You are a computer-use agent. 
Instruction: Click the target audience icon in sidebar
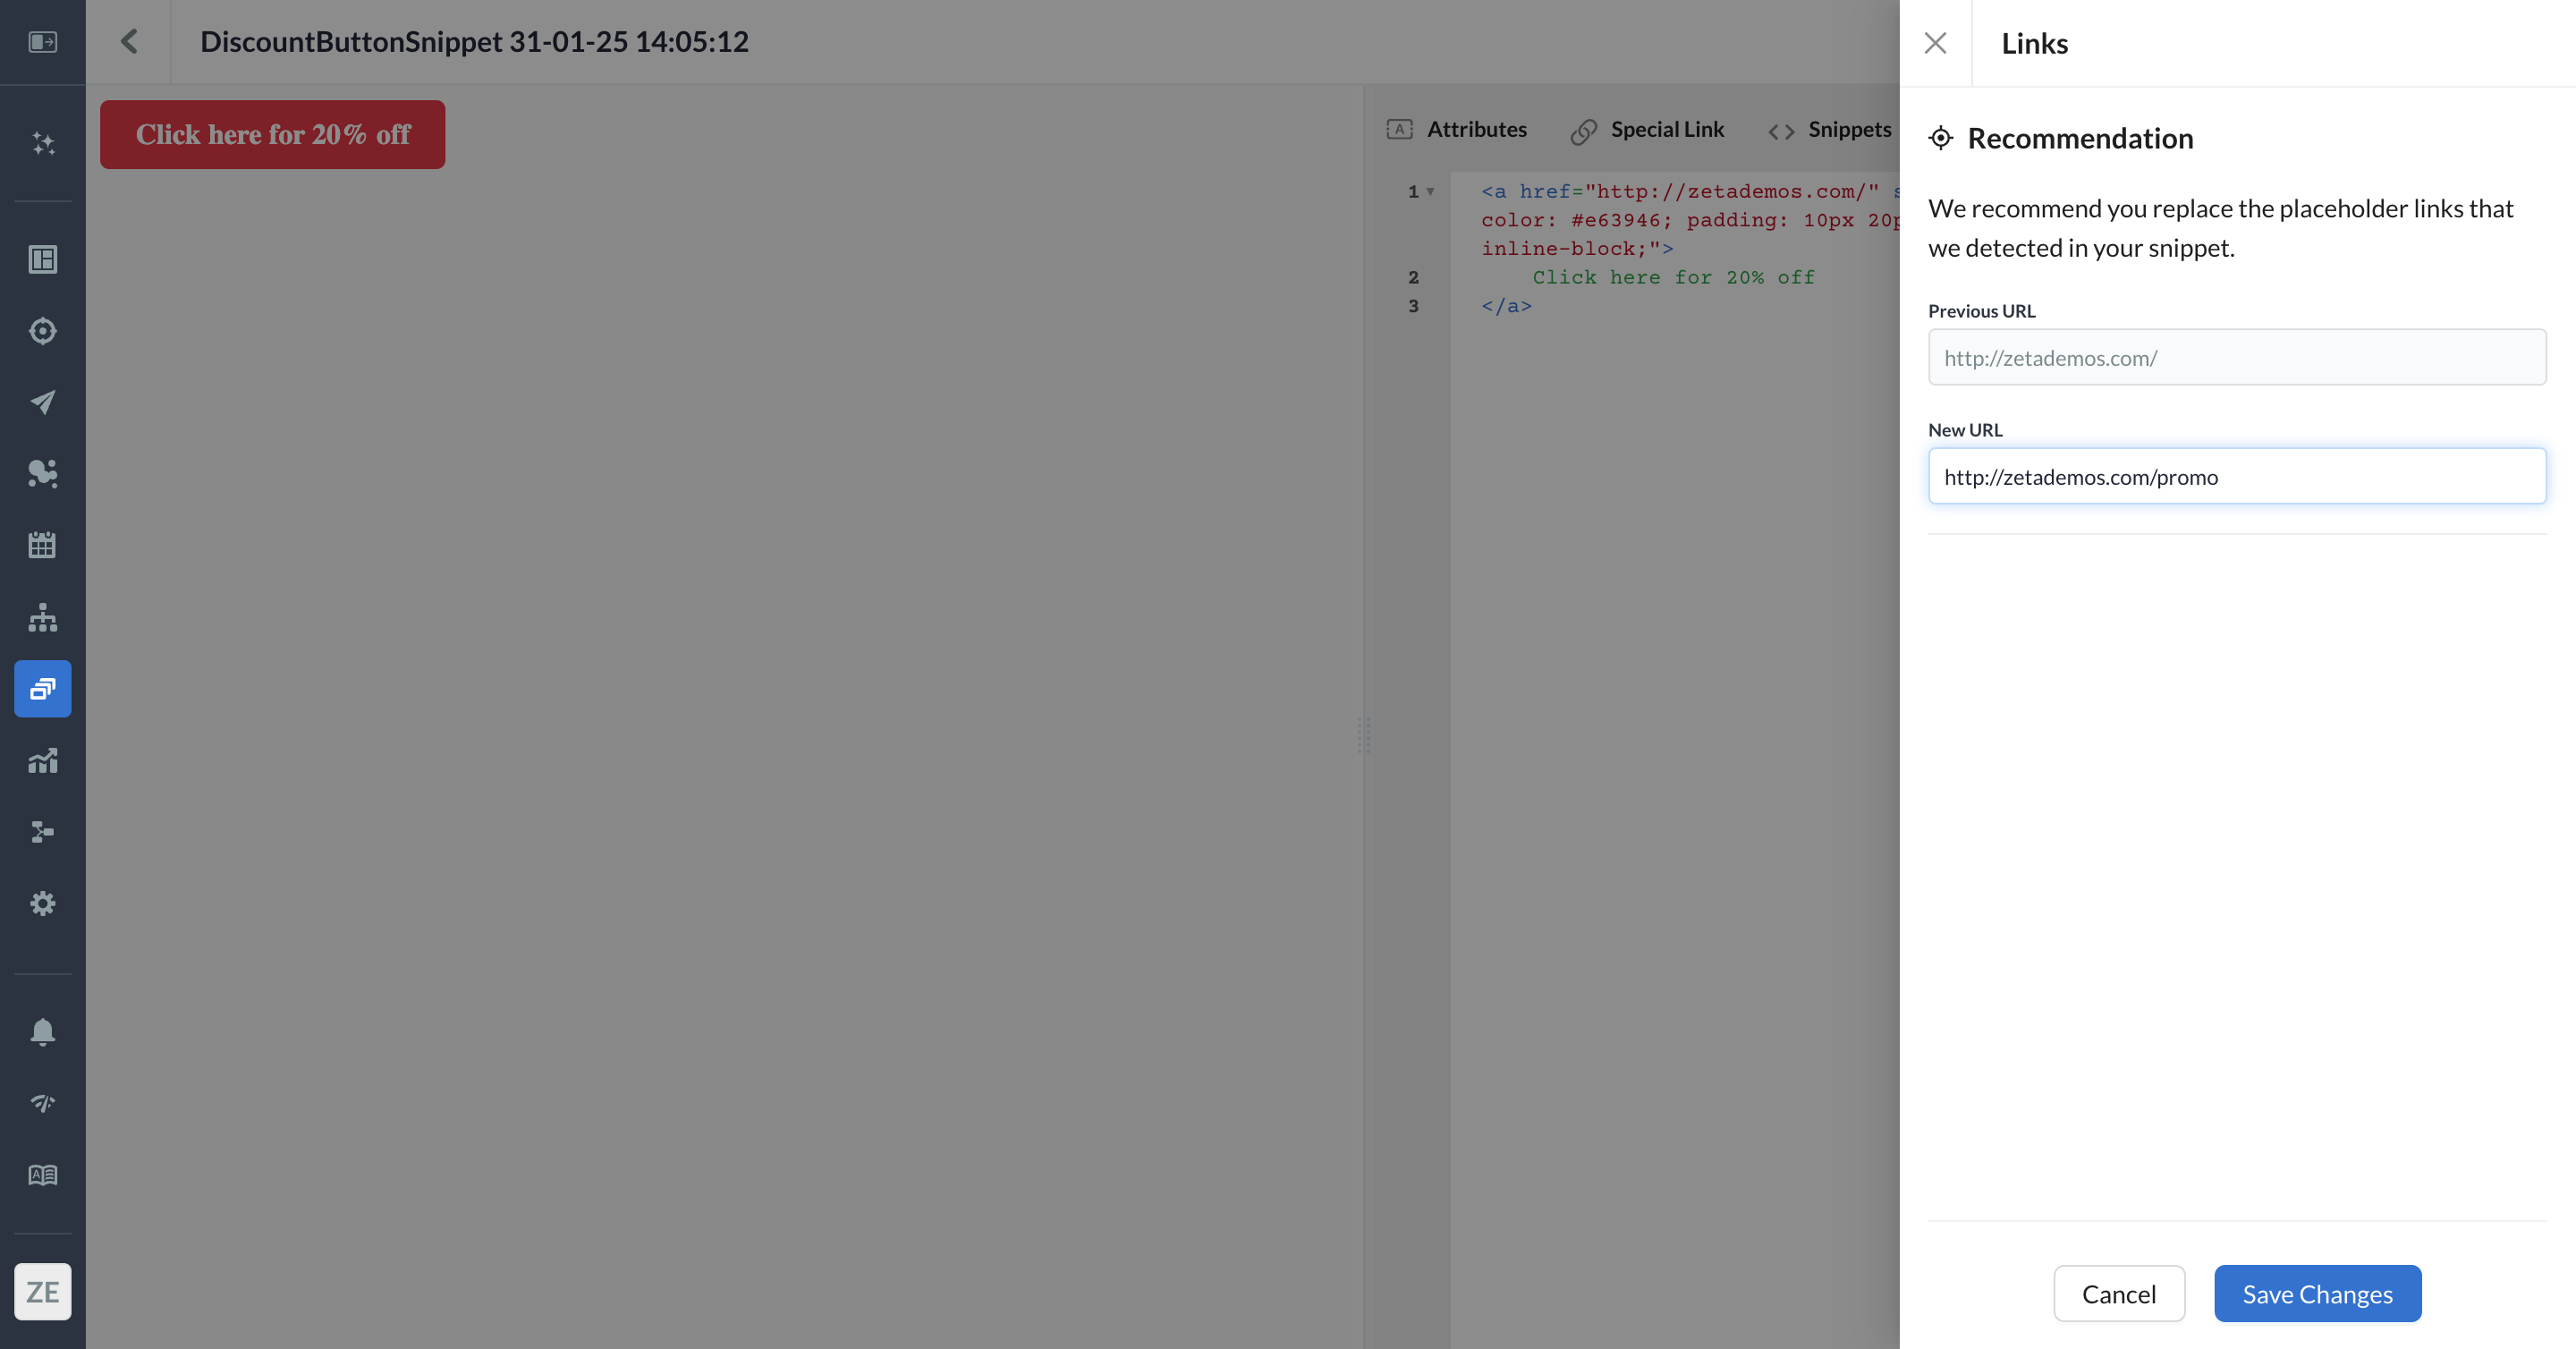pyautogui.click(x=42, y=331)
